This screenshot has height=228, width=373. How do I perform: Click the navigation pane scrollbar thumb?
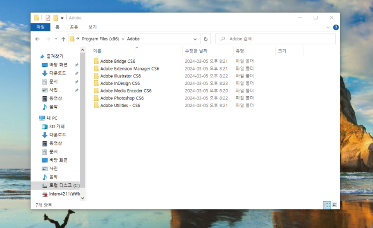pos(83,120)
